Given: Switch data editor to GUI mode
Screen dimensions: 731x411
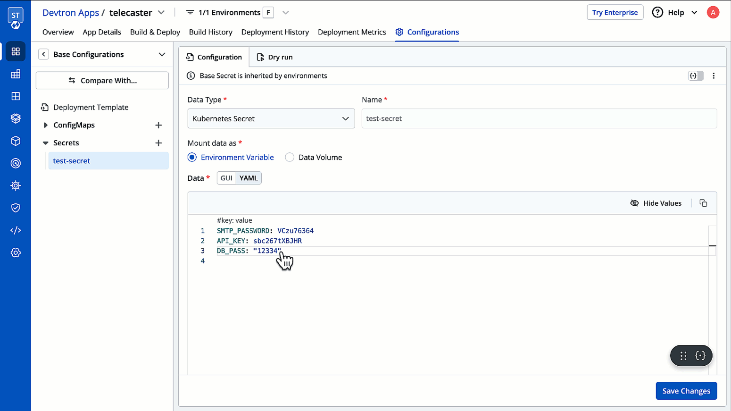Looking at the screenshot, I should tap(226, 178).
